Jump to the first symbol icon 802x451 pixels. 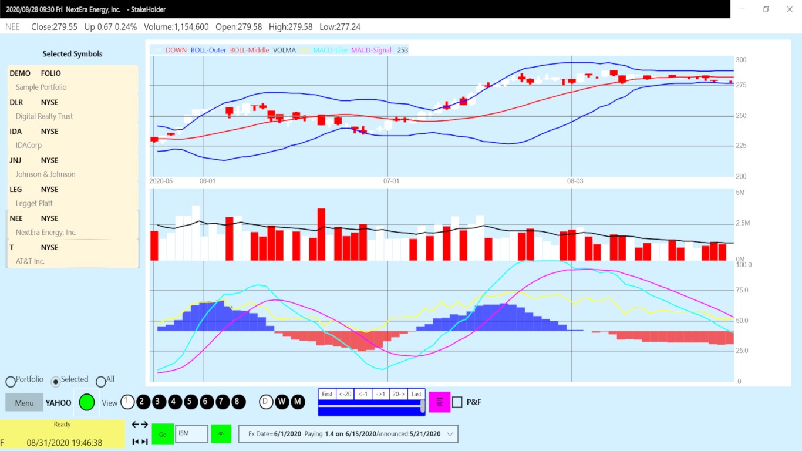(135, 442)
